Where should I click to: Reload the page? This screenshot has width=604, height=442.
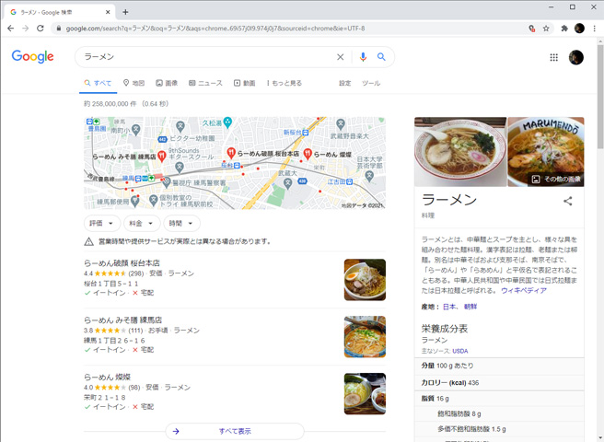[x=41, y=29]
